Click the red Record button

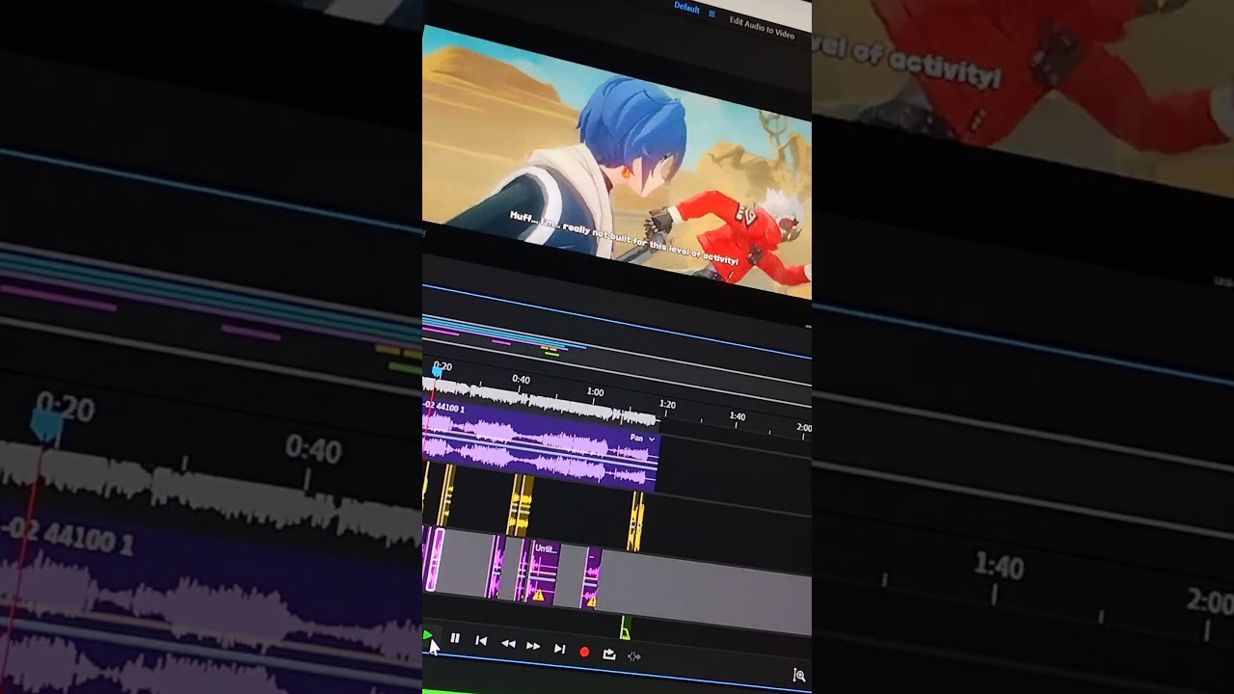(584, 653)
